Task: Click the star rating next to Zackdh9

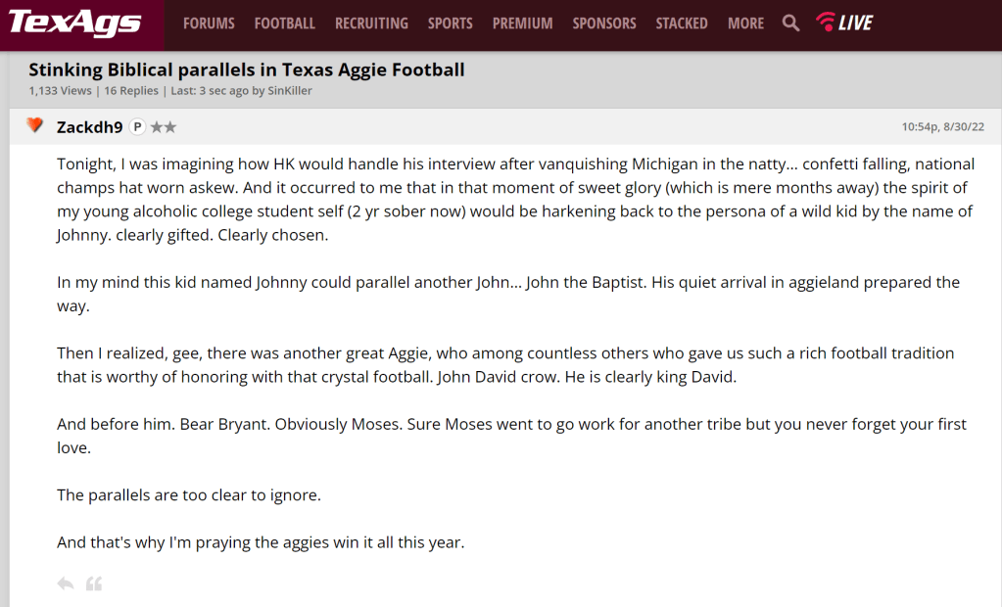Action: 164,127
